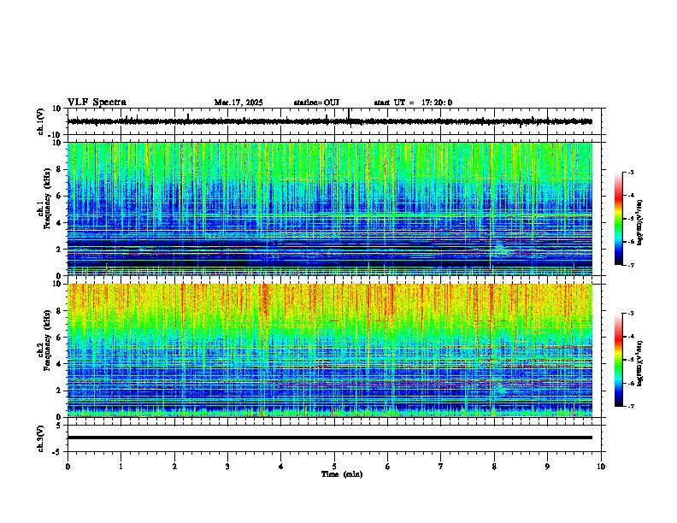The height and width of the screenshot is (523, 677).
Task: Click the ch.1 voltage waveform trace
Action: (x=329, y=121)
